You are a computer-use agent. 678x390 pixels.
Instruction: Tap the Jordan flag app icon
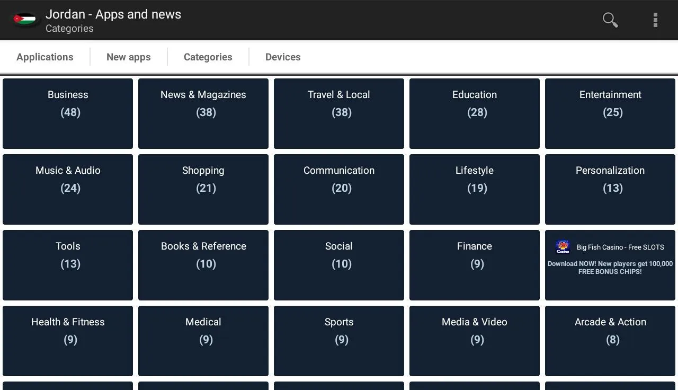[25, 20]
